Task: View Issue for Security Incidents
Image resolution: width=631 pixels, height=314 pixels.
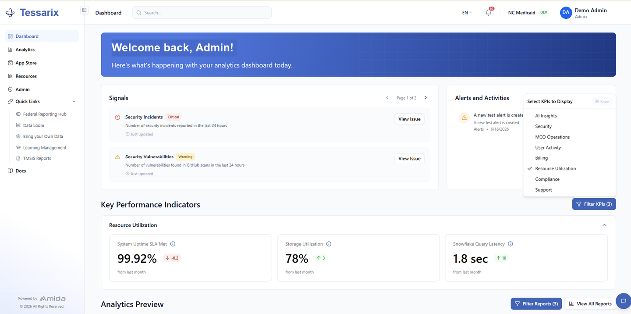Action: pos(409,119)
